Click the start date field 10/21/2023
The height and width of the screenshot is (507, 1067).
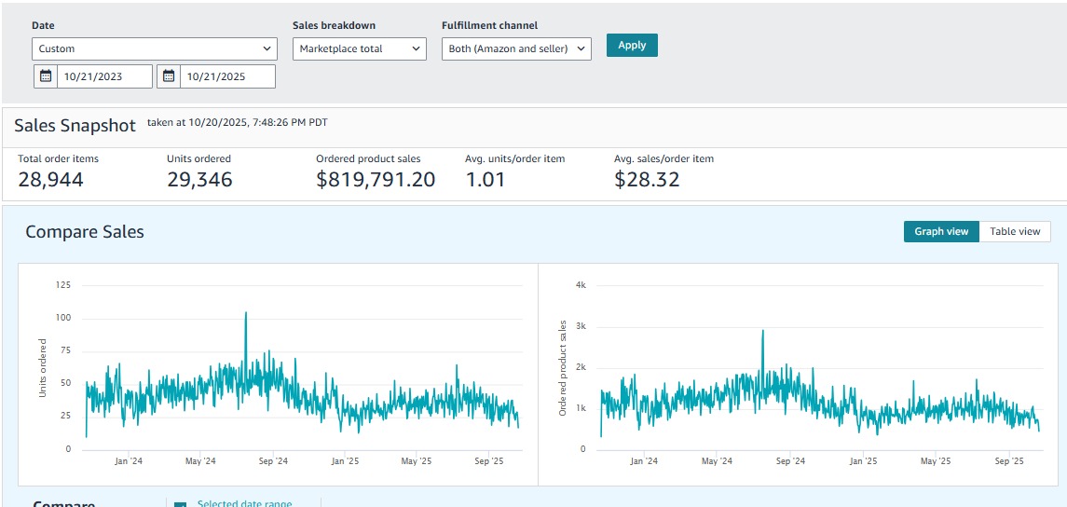click(104, 76)
